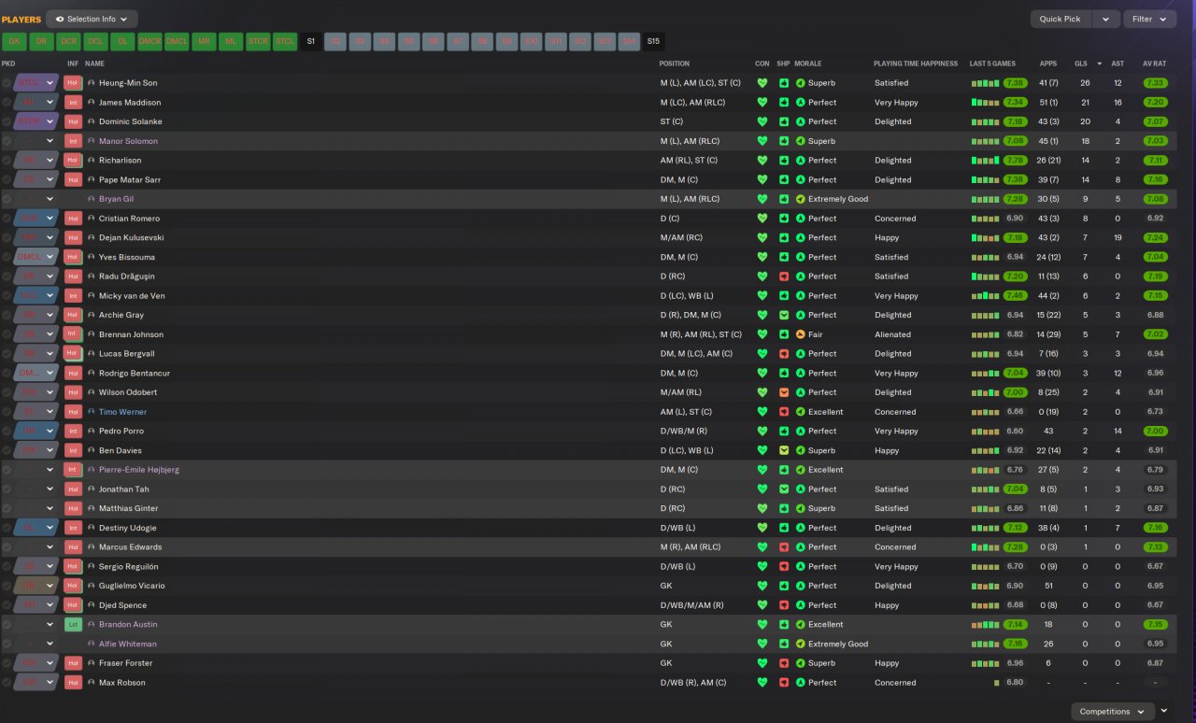Screen dimensions: 1196x723
Task: Click Marcus Edwards's red sharpness icon
Action: pos(783,547)
